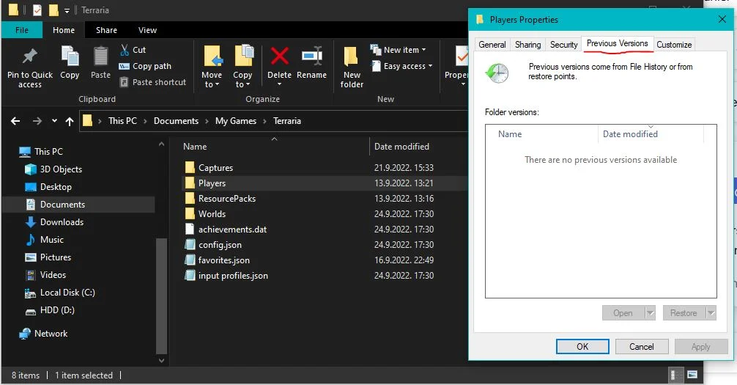This screenshot has width=737, height=385.
Task: Expand the Easy access dropdown
Action: coord(403,66)
